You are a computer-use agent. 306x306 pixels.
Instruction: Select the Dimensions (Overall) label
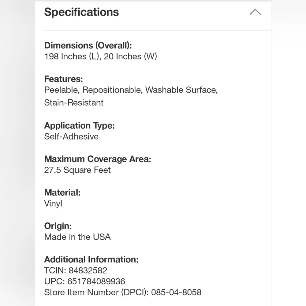click(x=88, y=45)
